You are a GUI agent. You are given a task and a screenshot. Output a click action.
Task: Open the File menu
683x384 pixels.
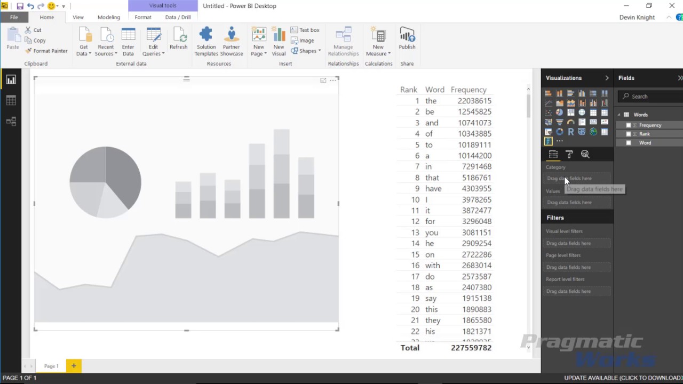click(14, 17)
